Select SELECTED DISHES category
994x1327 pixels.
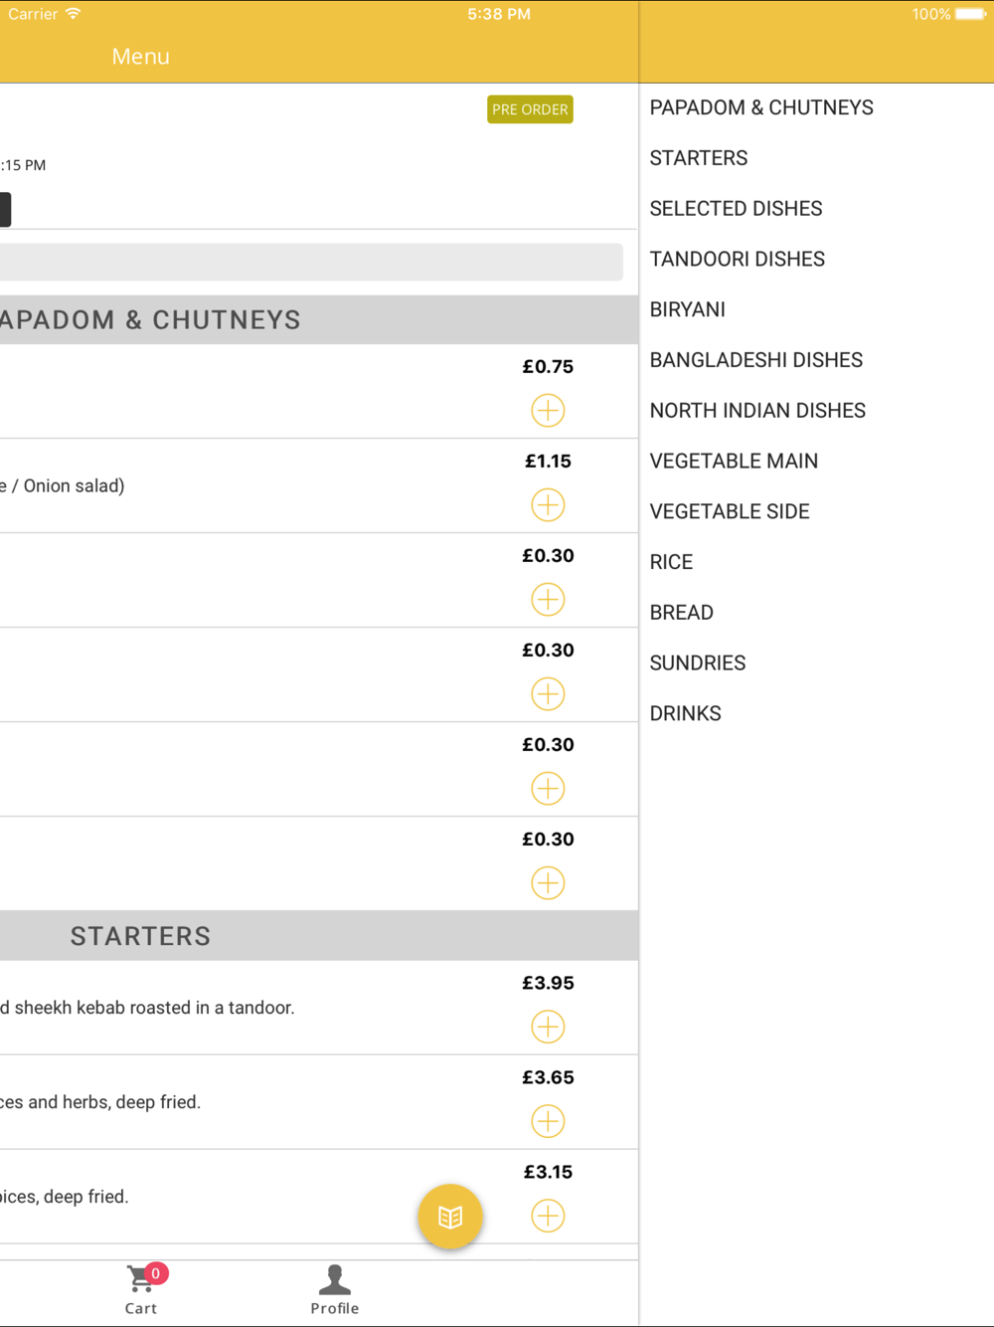[x=736, y=209]
